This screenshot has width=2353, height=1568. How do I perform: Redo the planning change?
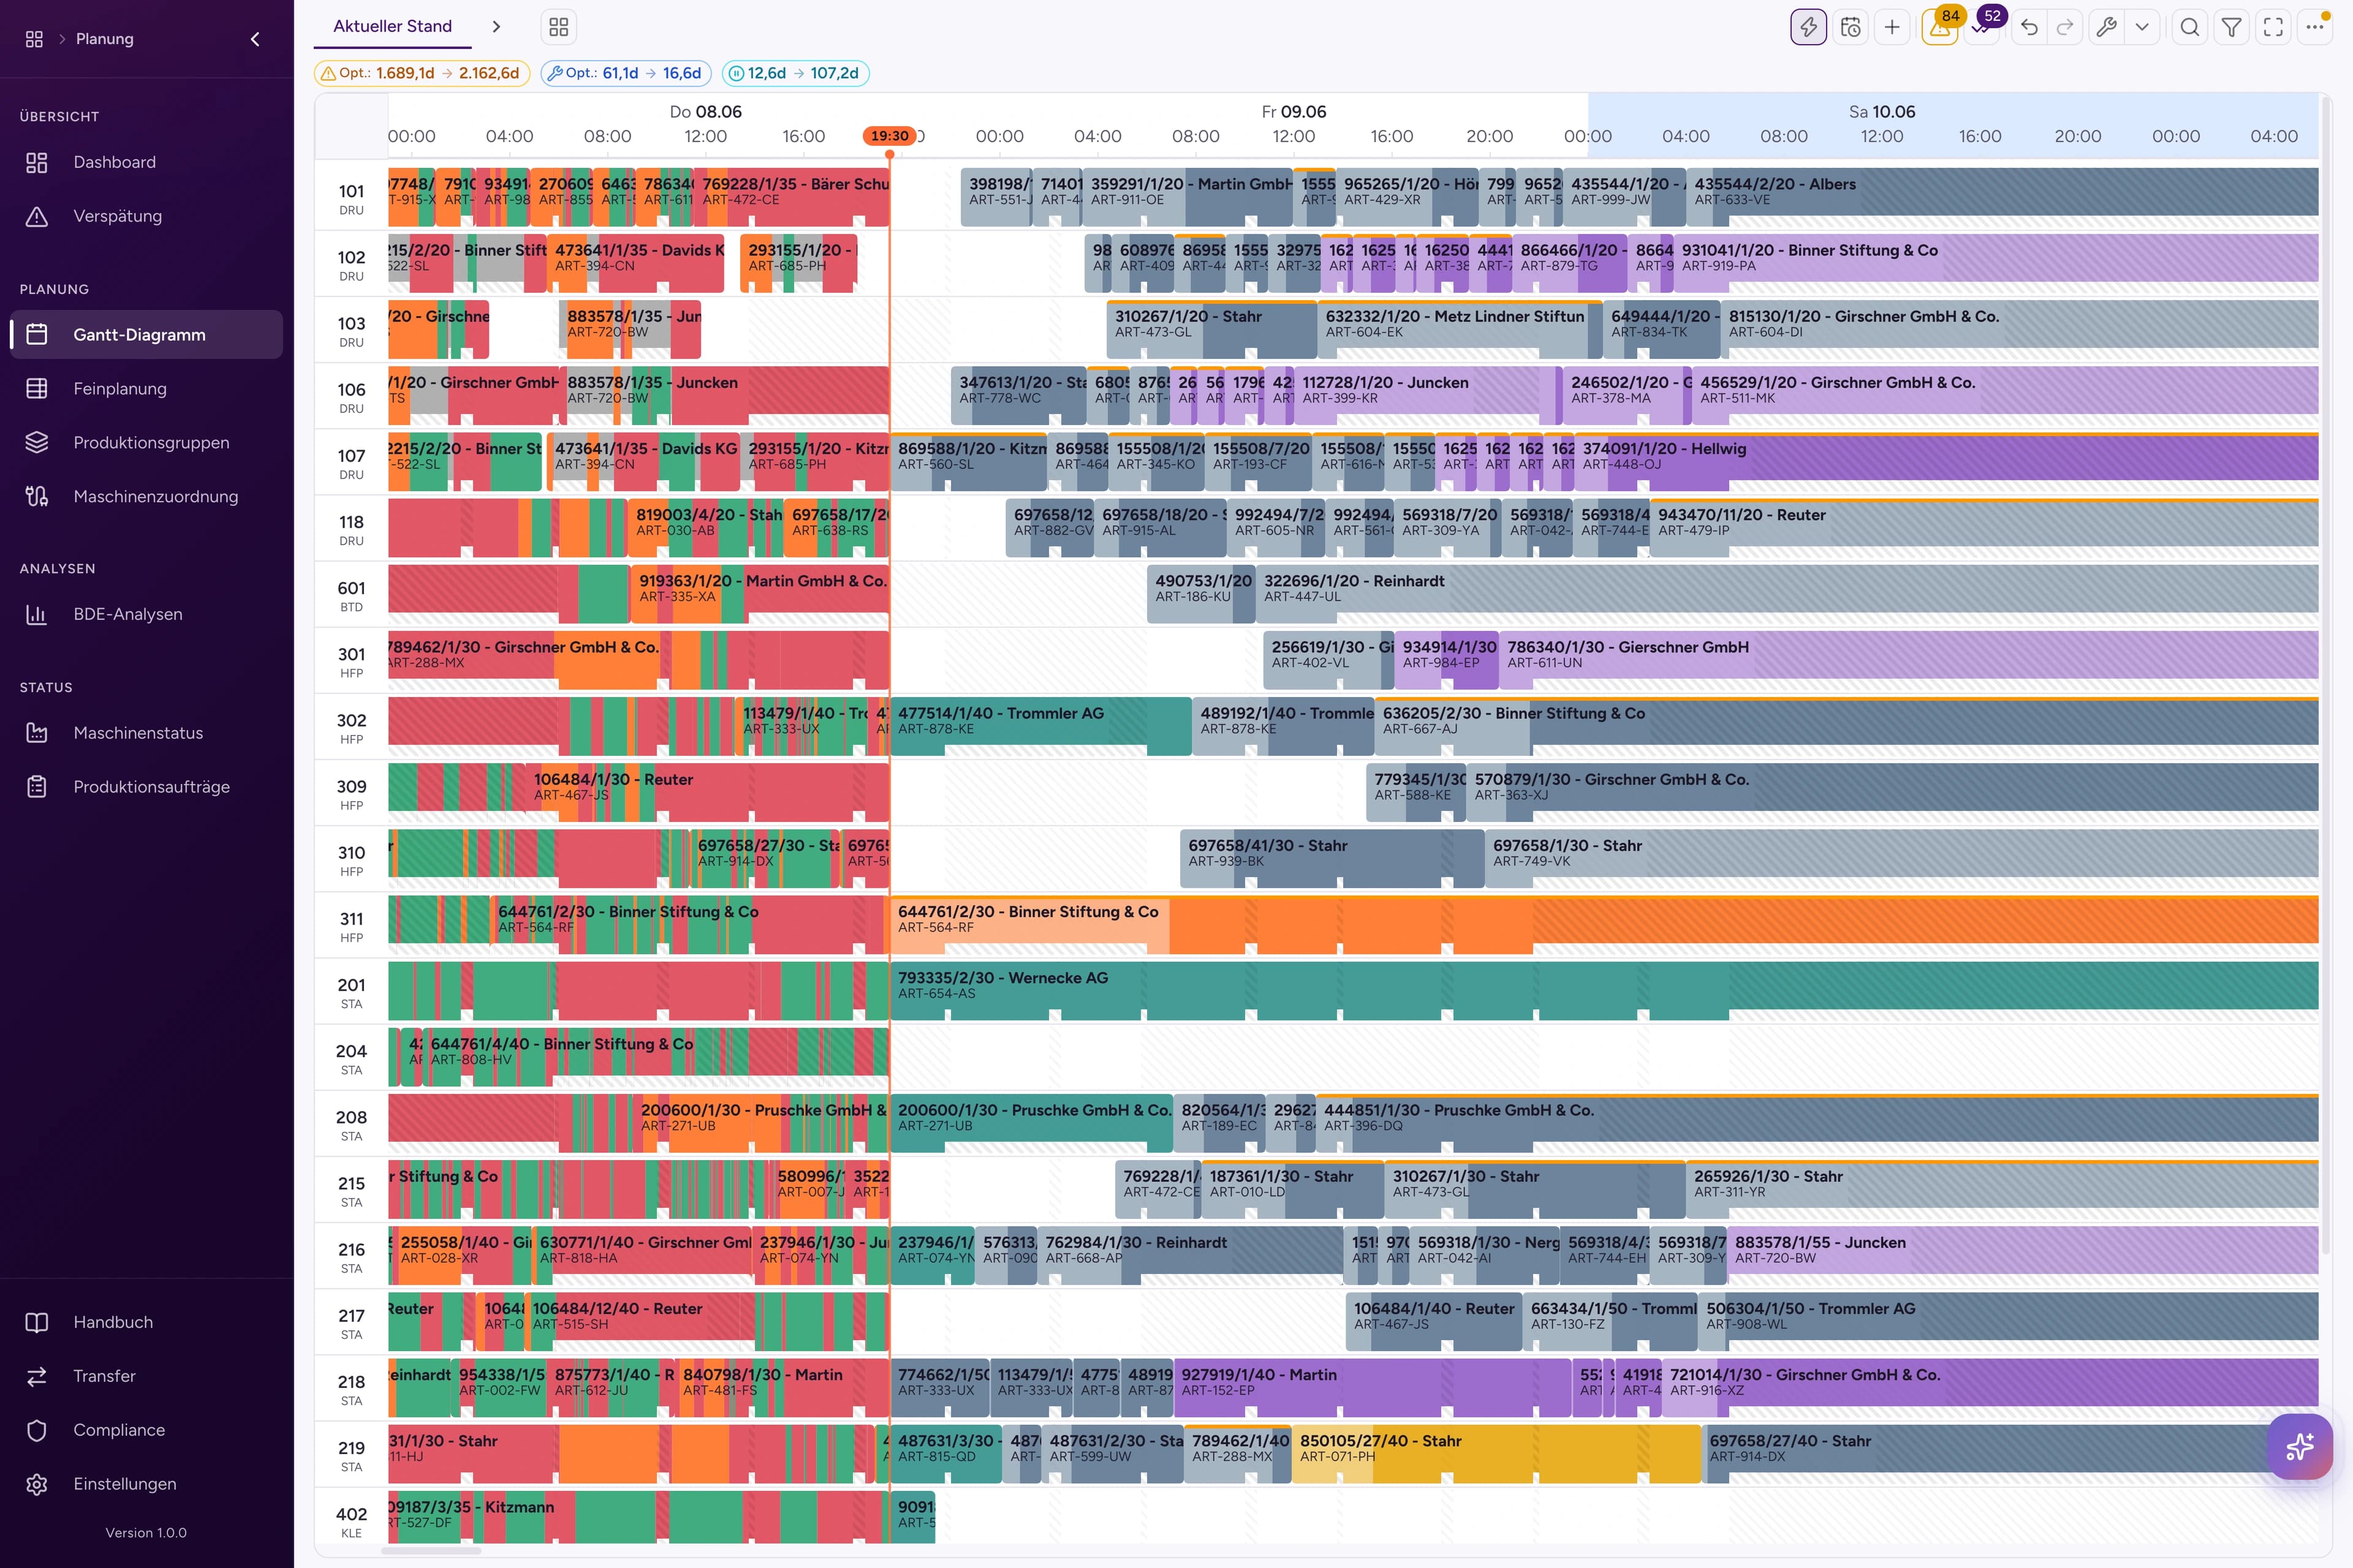pyautogui.click(x=2065, y=27)
